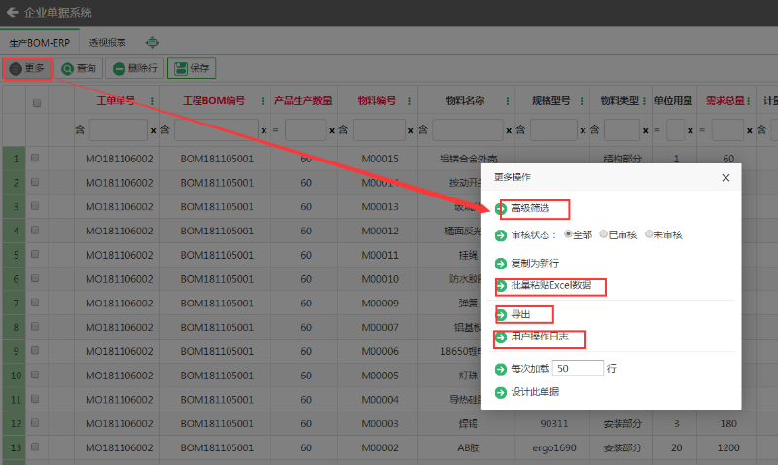
Task: Switch to the 透视报表 tab
Action: [x=108, y=43]
